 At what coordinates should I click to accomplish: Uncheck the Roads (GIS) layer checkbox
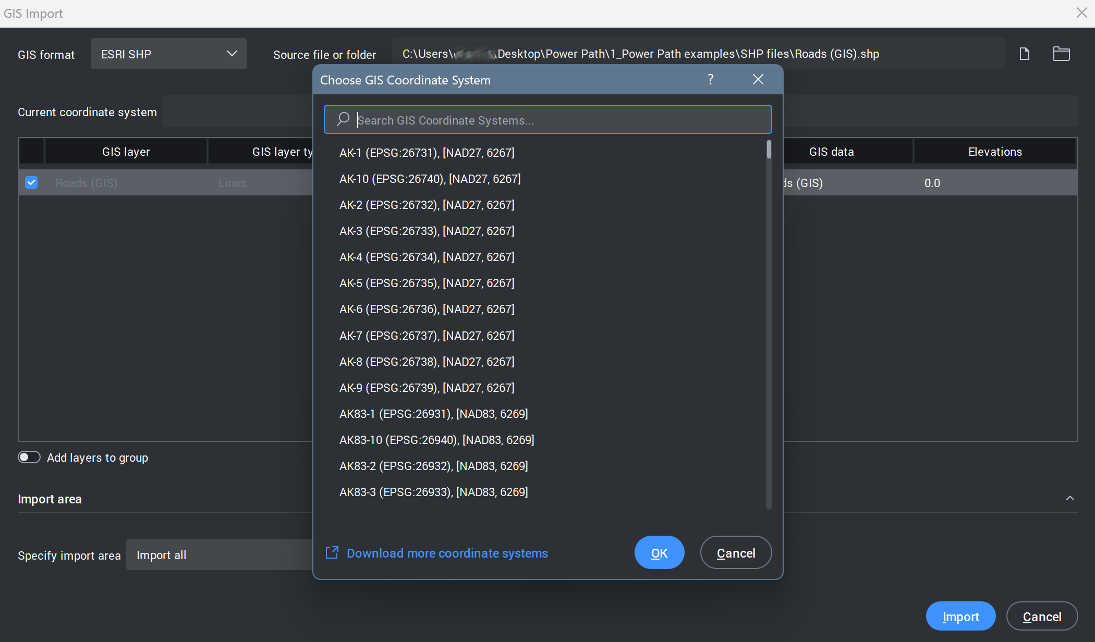click(x=31, y=182)
